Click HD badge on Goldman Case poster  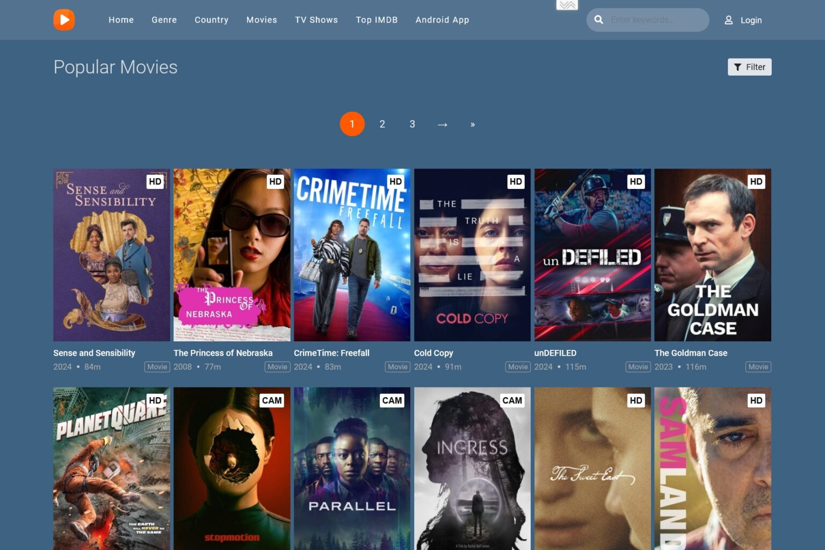[756, 181]
